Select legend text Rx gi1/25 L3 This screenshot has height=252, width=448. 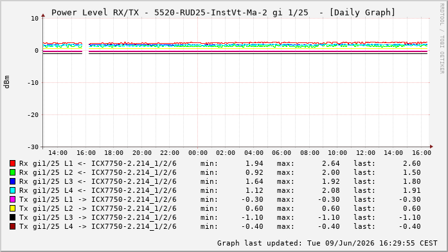tap(46, 182)
